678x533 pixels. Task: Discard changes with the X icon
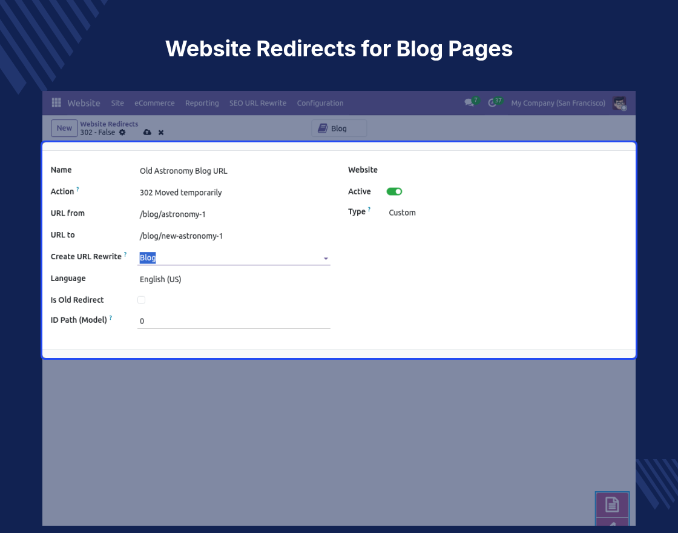click(161, 133)
